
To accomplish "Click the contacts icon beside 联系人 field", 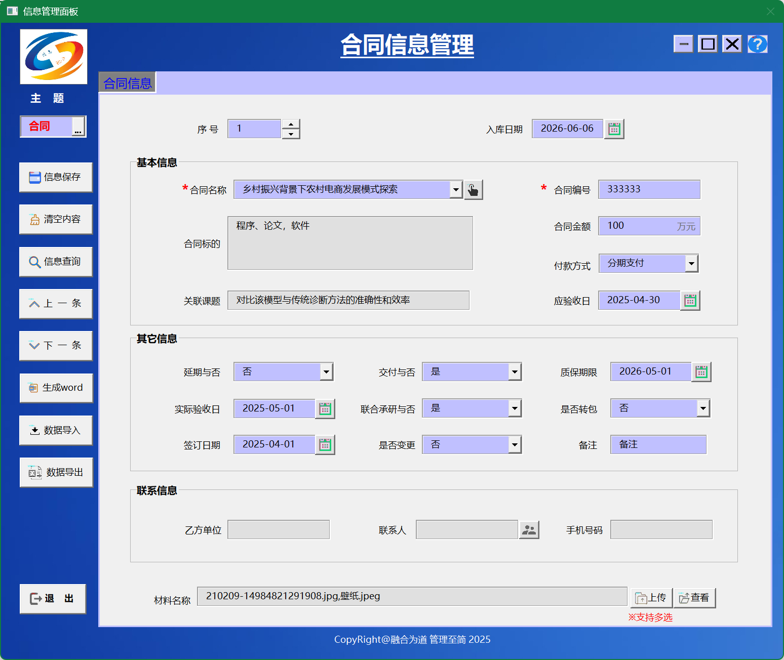I will (529, 530).
